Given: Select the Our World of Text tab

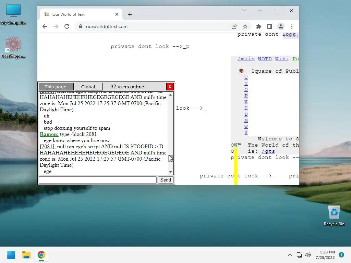Looking at the screenshot, I should [81, 14].
